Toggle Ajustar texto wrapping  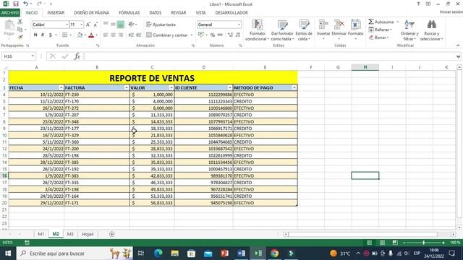[x=161, y=25]
